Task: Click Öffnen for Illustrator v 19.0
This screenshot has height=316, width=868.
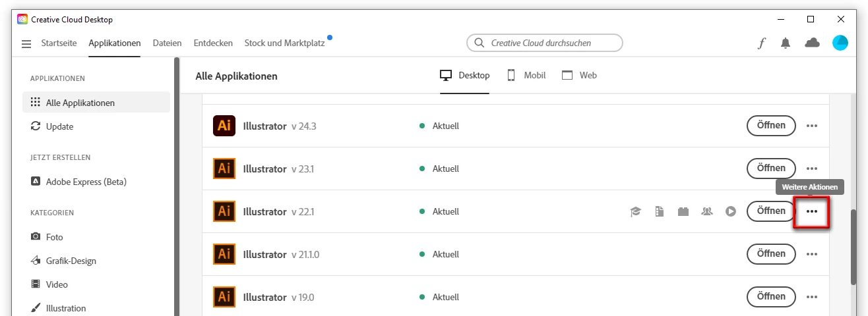Action: (x=771, y=297)
